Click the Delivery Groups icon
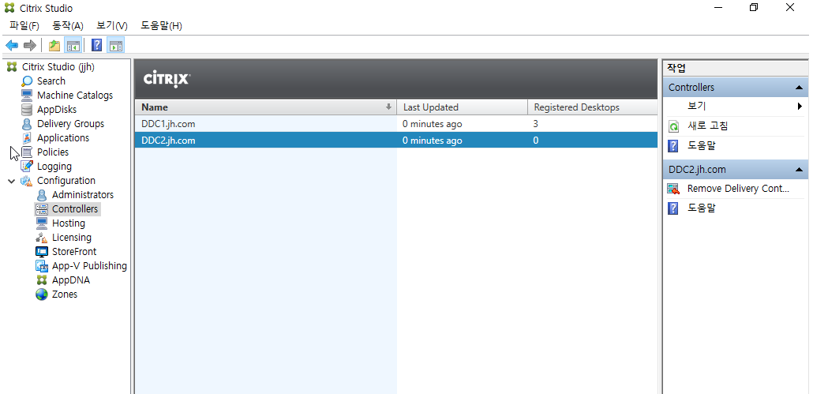The height and width of the screenshot is (394, 813). [27, 124]
